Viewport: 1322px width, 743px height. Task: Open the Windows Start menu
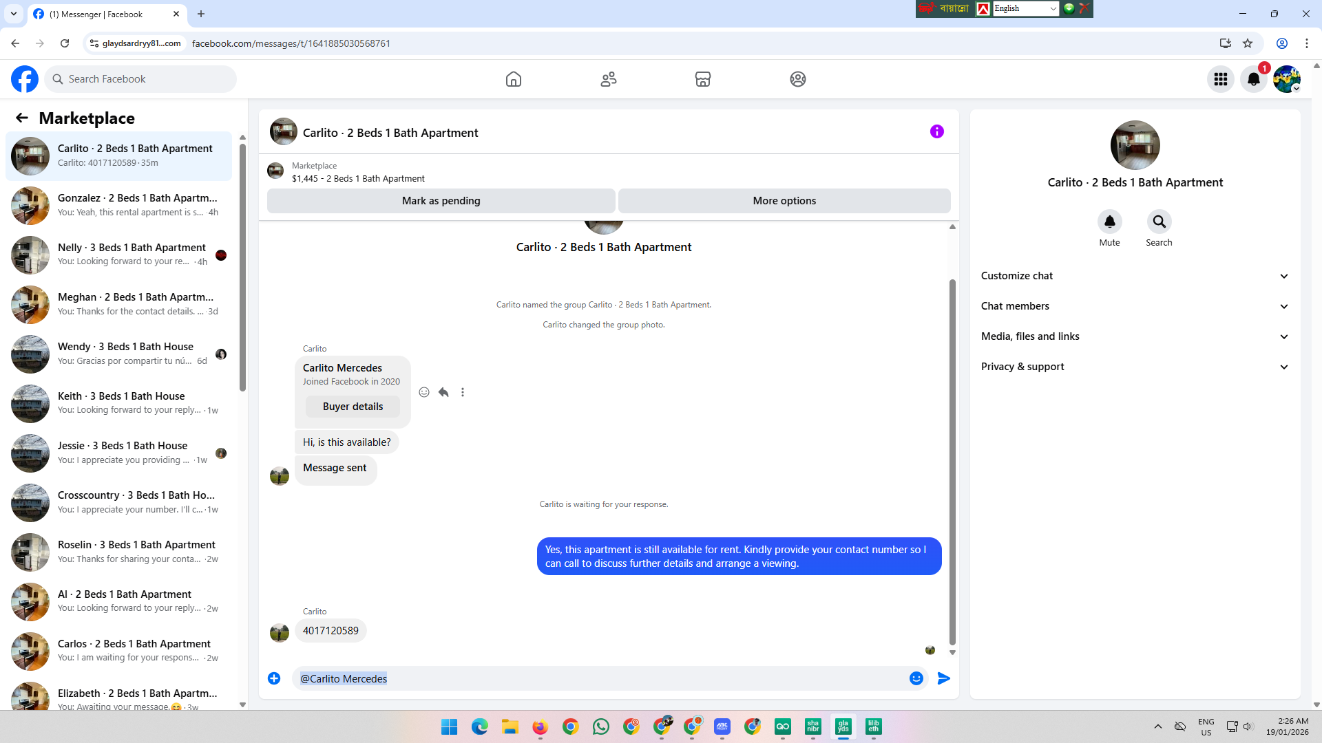450,726
